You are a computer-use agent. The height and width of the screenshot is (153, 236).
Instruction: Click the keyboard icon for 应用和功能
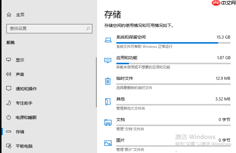click(108, 60)
